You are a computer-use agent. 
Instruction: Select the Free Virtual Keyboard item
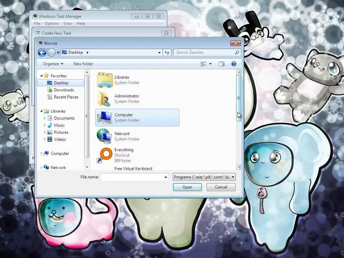click(133, 169)
